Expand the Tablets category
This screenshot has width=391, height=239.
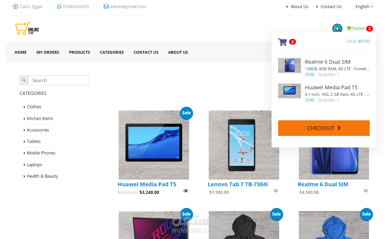[x=34, y=141]
